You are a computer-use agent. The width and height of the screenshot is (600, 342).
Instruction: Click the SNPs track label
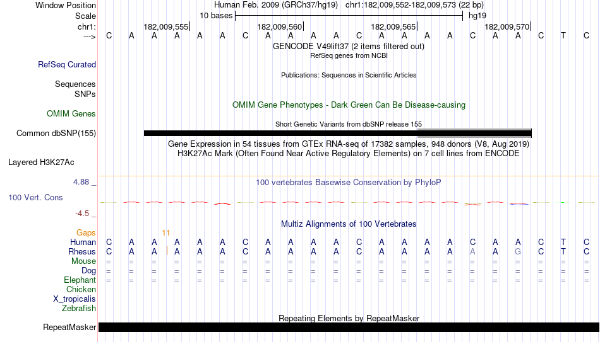(85, 94)
